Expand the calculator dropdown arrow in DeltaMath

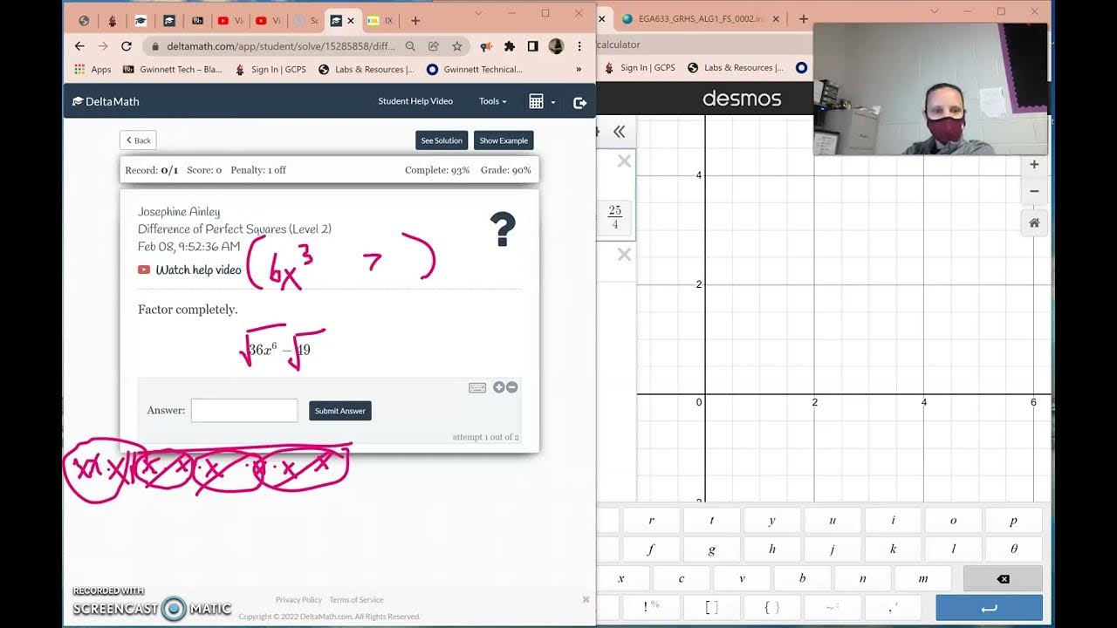[x=553, y=103]
